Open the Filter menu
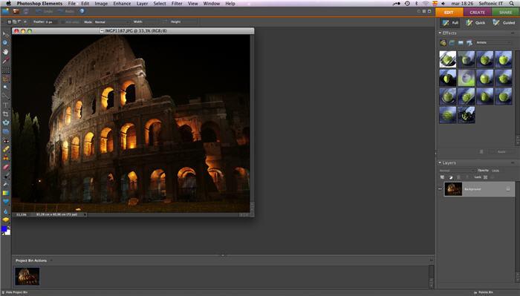 coord(177,3)
